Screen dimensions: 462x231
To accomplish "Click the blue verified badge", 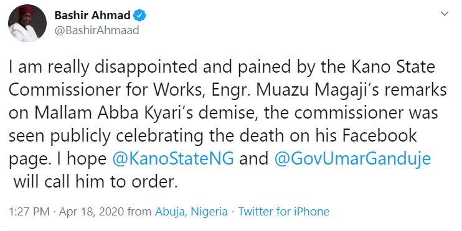I will point(139,16).
